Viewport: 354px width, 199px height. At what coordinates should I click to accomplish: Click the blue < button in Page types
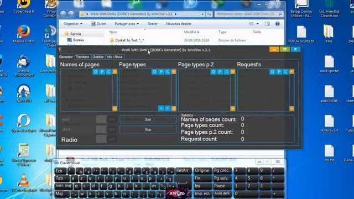tap(161, 108)
